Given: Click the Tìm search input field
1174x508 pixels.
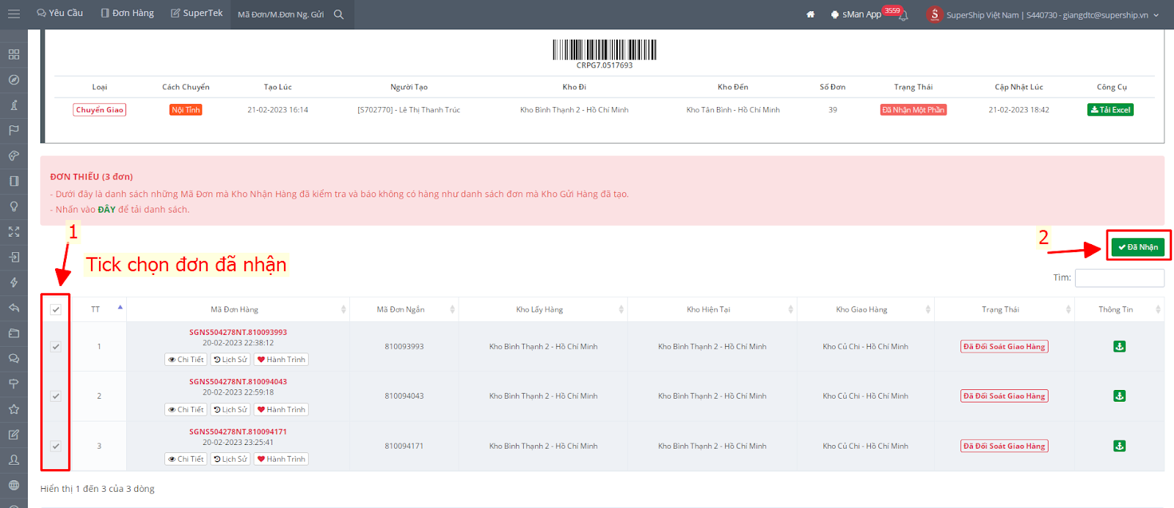Looking at the screenshot, I should point(1119,278).
